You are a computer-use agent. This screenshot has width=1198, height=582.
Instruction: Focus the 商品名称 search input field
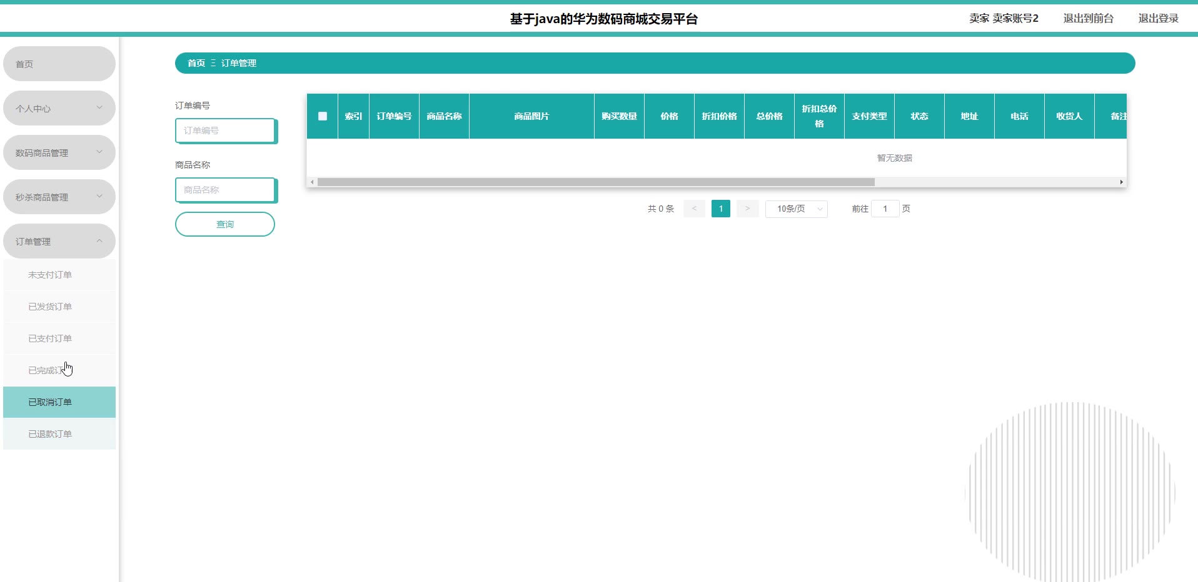[226, 190]
